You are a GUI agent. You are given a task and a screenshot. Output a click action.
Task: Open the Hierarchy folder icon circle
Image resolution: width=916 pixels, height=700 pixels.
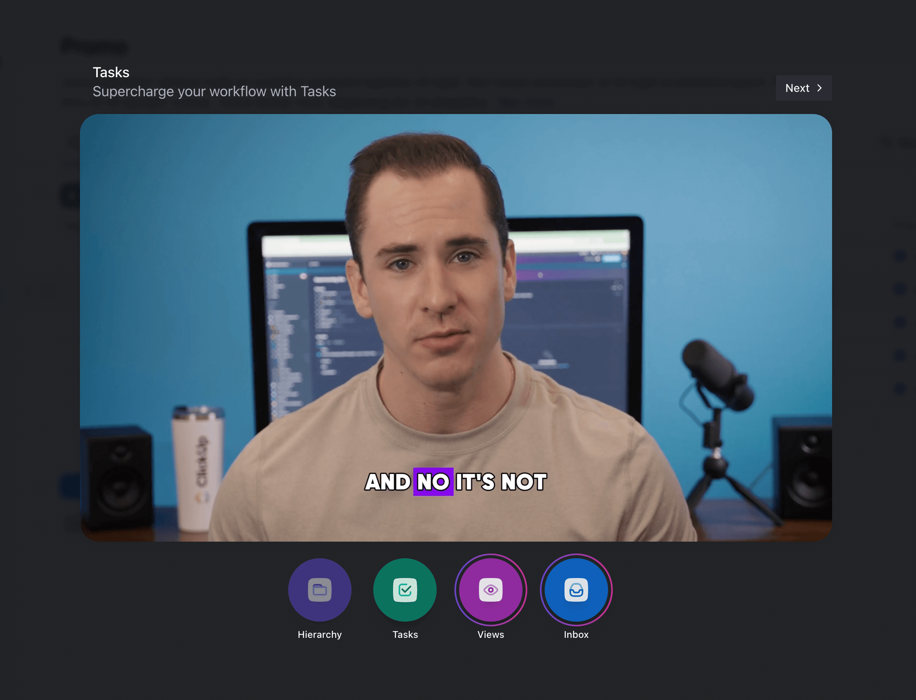pos(319,590)
